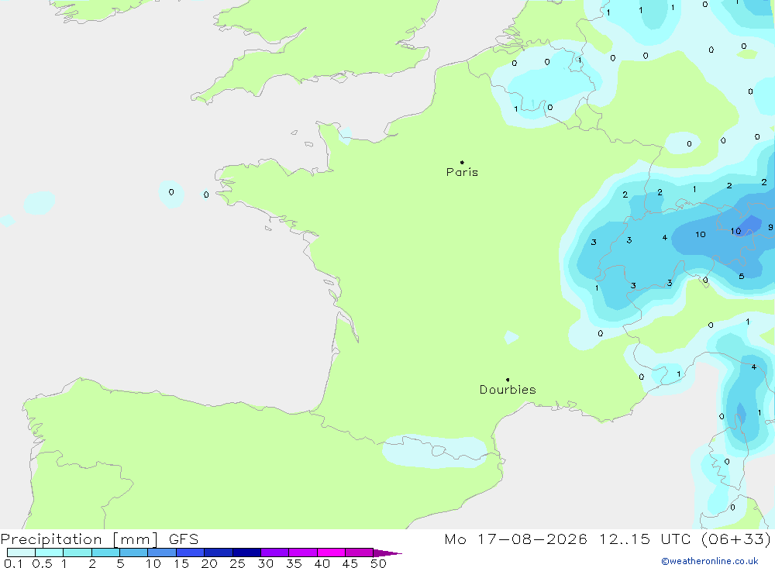Select the 20–25 mm legend swatch

219,553
